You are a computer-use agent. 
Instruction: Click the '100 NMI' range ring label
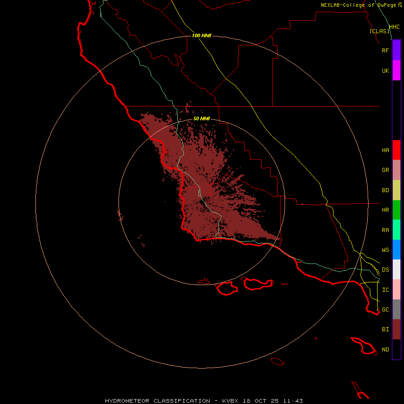[x=202, y=35]
